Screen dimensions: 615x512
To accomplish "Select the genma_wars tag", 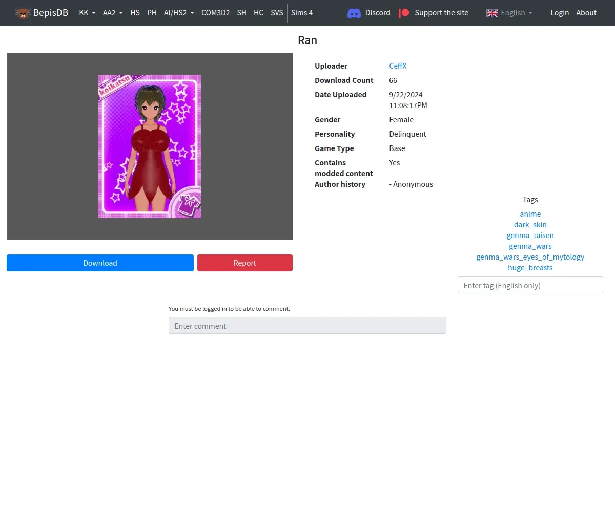I will 530,246.
